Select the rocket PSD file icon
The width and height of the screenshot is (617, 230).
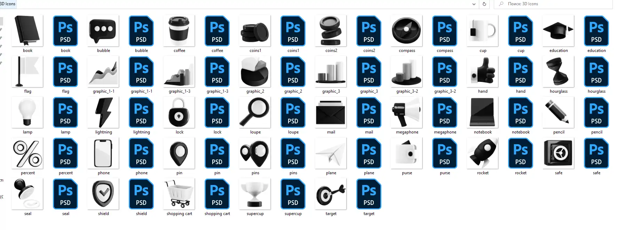coord(521,153)
